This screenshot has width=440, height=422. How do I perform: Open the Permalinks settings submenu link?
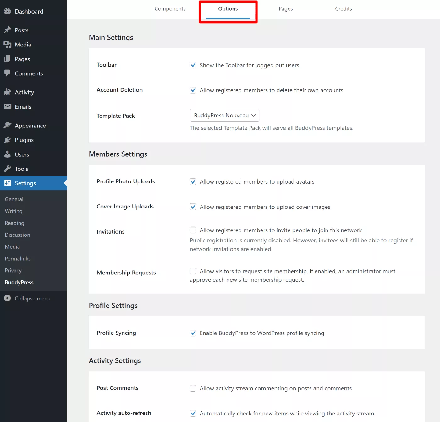point(18,258)
